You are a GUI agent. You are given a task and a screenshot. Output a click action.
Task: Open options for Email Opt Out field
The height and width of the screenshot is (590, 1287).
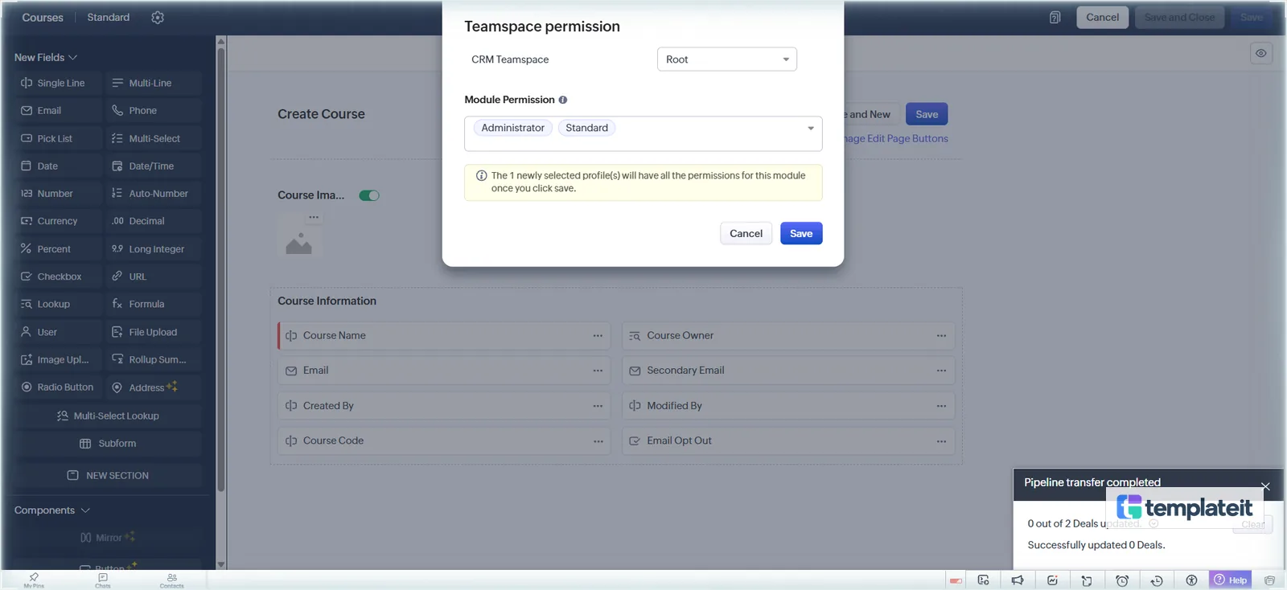(941, 441)
